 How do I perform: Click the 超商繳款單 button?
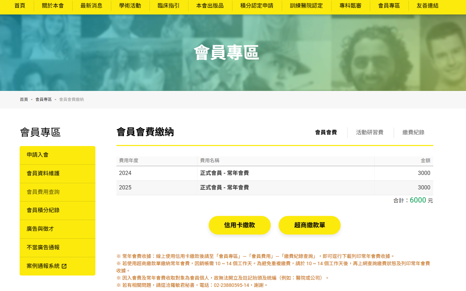[x=310, y=225]
